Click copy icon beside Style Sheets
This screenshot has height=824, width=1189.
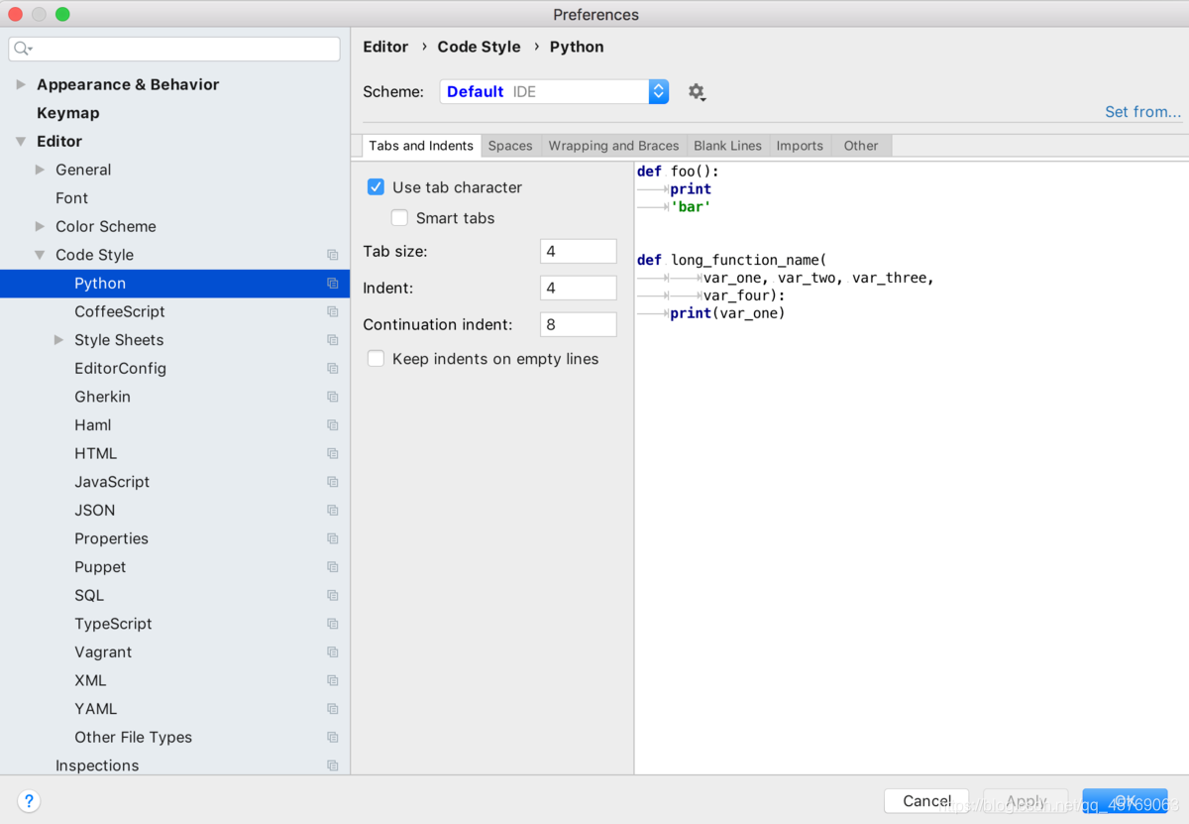pyautogui.click(x=333, y=340)
